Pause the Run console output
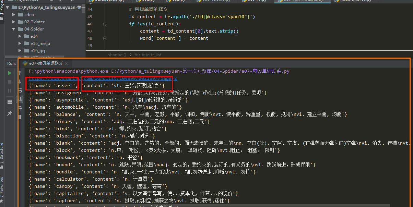This screenshot has height=207, width=413. click(x=10, y=91)
